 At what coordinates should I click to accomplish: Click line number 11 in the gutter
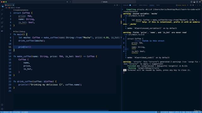(10, 47)
